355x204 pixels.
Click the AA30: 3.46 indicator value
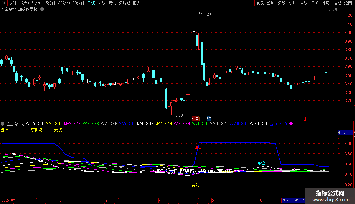[x=259, y=124]
